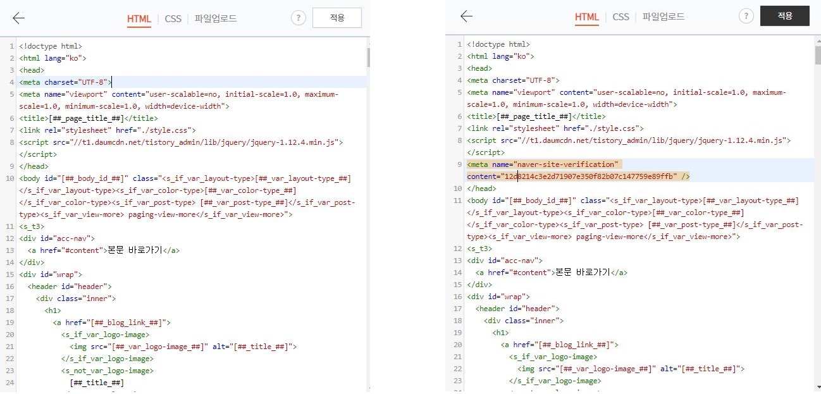Select the HTML tab in the right editor
The image size is (821, 394).
pos(587,17)
